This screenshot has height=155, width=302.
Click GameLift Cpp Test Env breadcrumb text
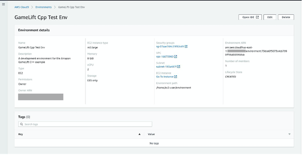point(71,7)
